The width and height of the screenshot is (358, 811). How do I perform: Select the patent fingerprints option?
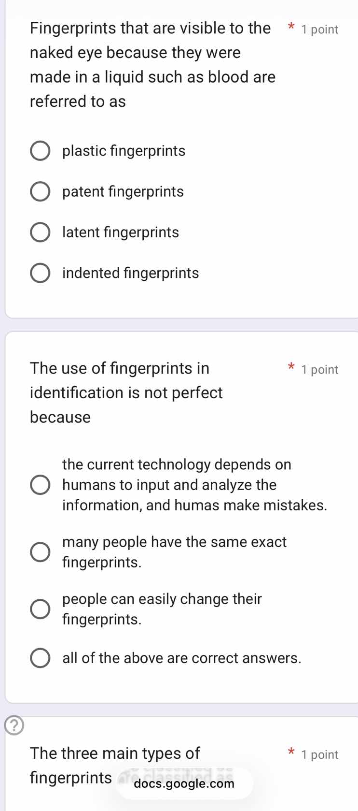click(41, 191)
